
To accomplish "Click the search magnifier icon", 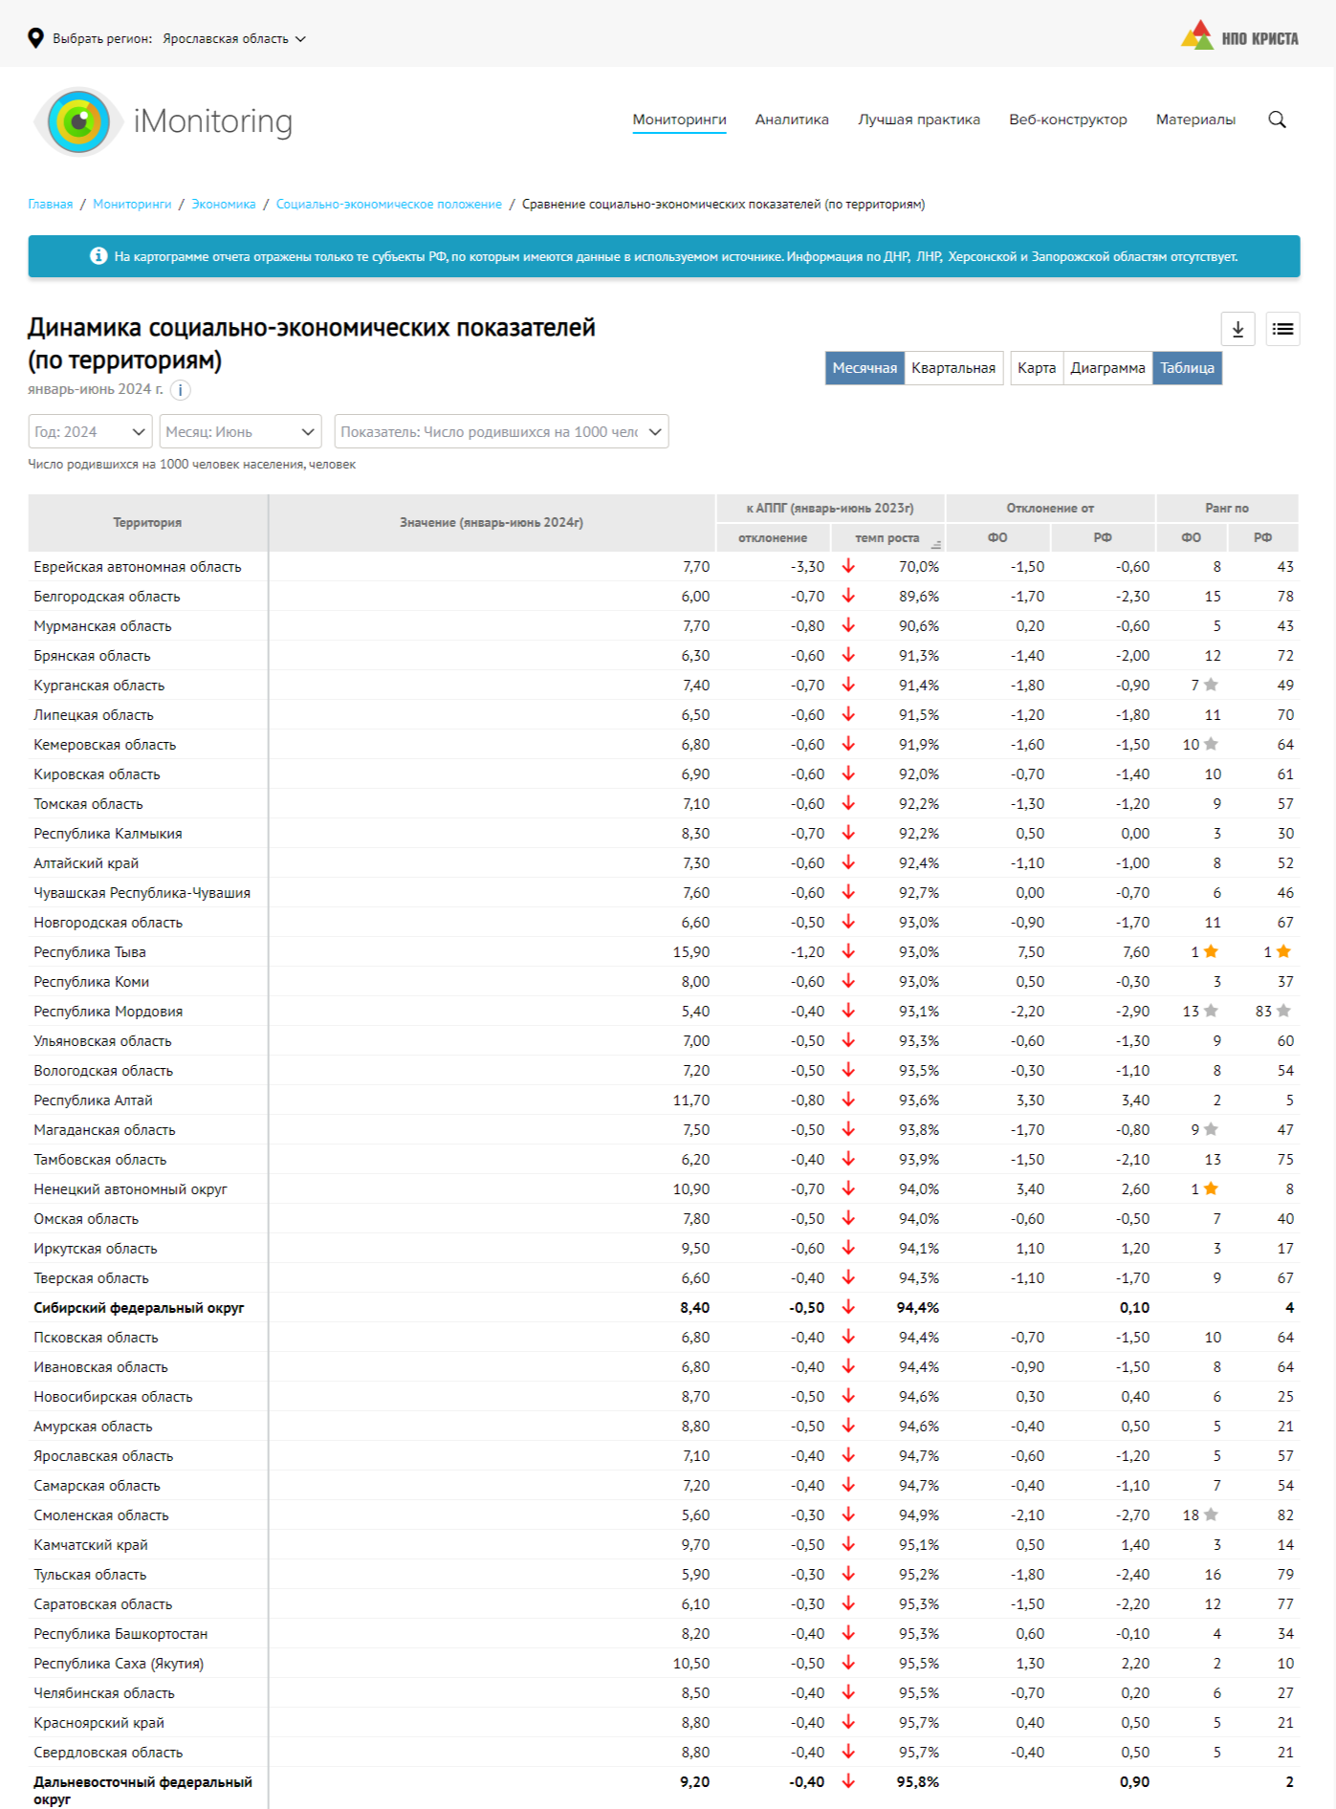I will [1277, 120].
